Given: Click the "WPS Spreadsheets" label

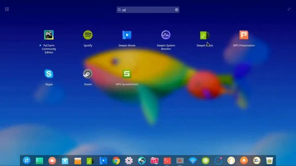Looking at the screenshot, I should [x=127, y=84].
